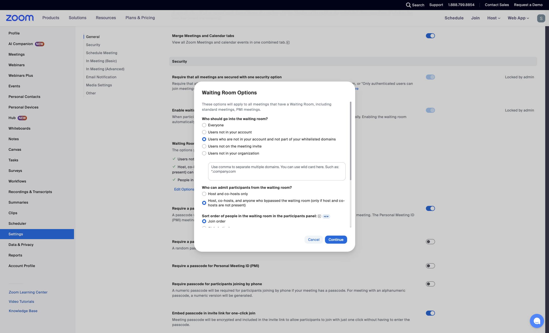This screenshot has width=549, height=333.
Task: Click the whitelisted domains text field
Action: [x=277, y=171]
